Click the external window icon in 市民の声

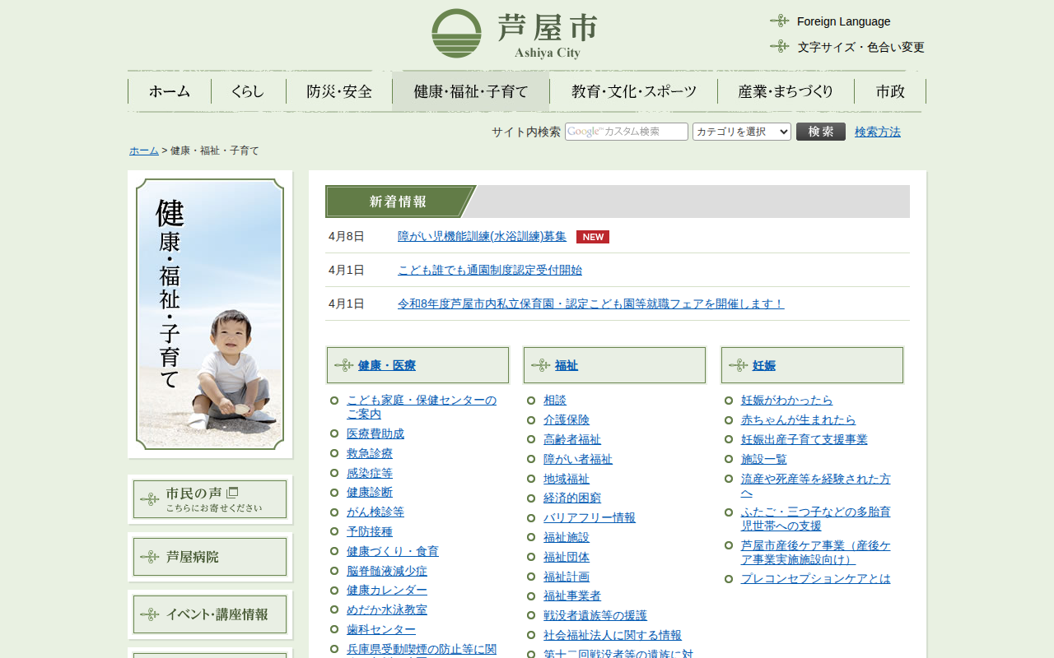pyautogui.click(x=232, y=493)
